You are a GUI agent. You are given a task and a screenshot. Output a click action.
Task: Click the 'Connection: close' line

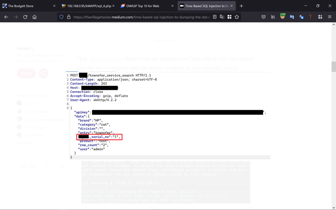(87, 92)
